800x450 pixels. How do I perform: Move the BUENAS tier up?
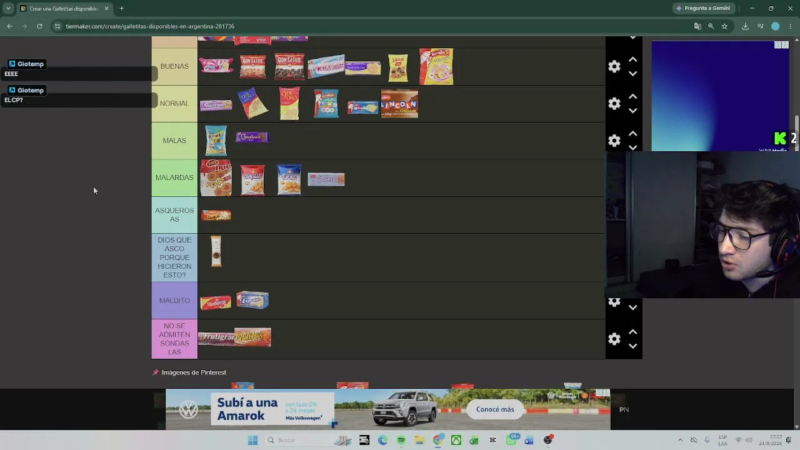click(x=632, y=59)
